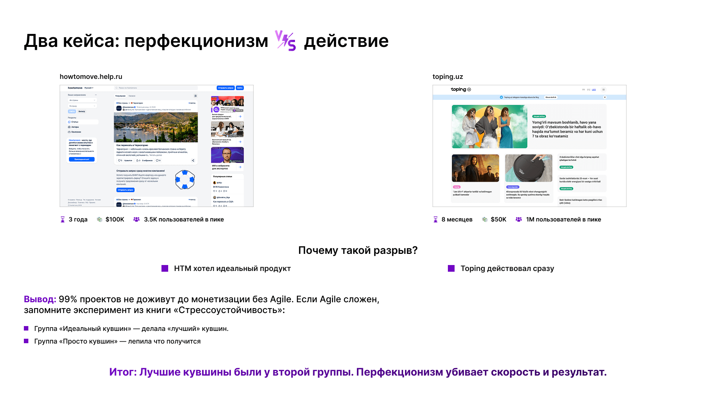
Task: Close the toping Telegram banner
Action: pos(605,97)
